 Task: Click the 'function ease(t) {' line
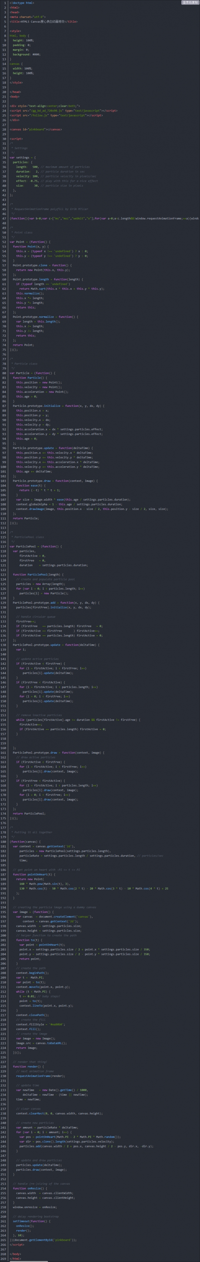31,485
